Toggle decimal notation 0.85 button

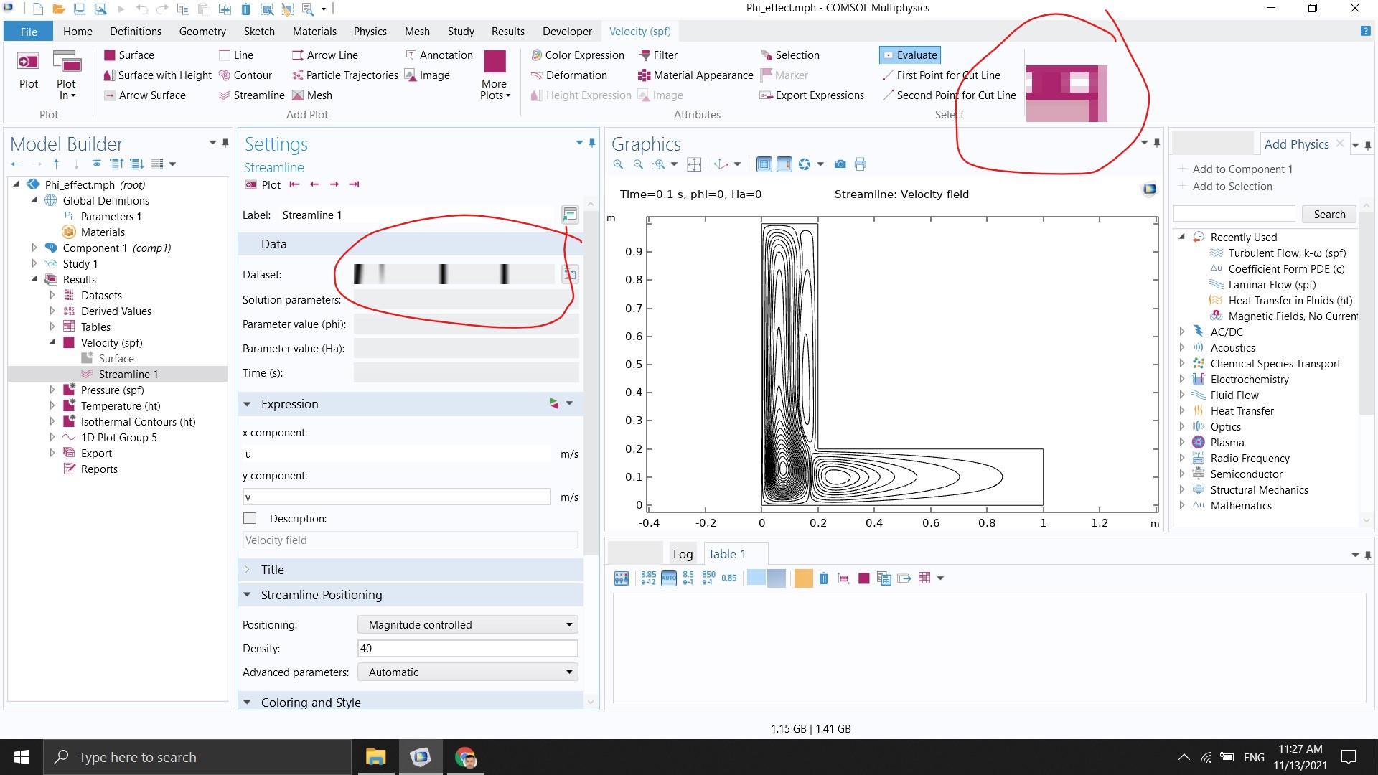click(729, 578)
